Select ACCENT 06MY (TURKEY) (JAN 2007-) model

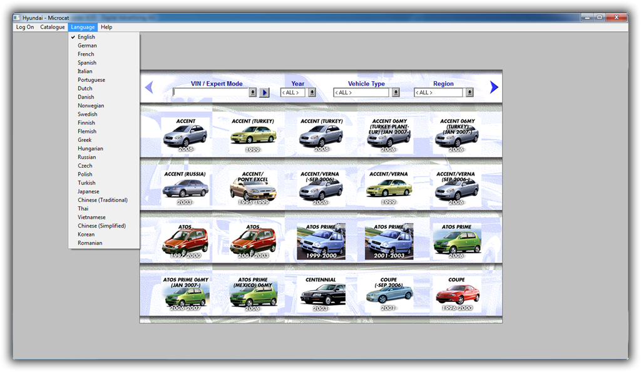[x=457, y=136]
